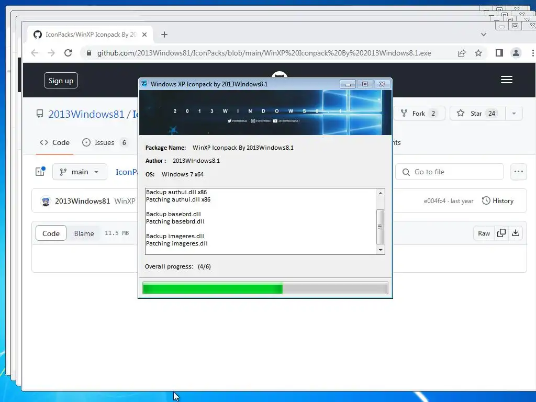Open more file actions ellipsis

(519, 172)
